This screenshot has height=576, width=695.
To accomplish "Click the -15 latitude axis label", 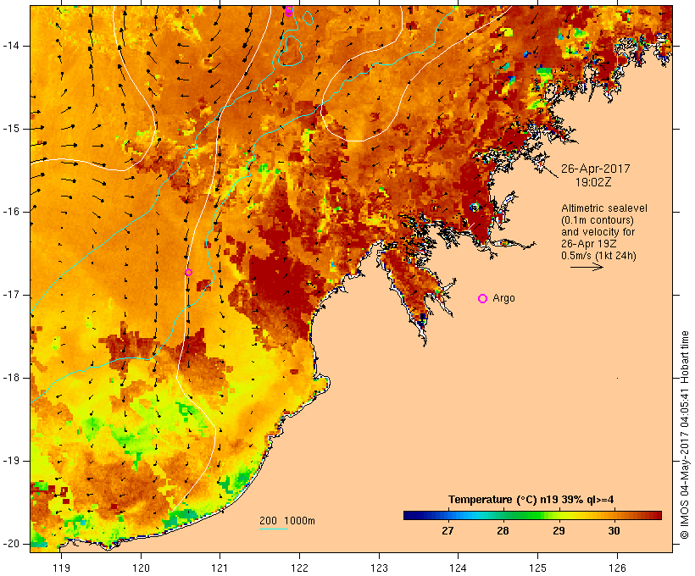I will [x=10, y=129].
